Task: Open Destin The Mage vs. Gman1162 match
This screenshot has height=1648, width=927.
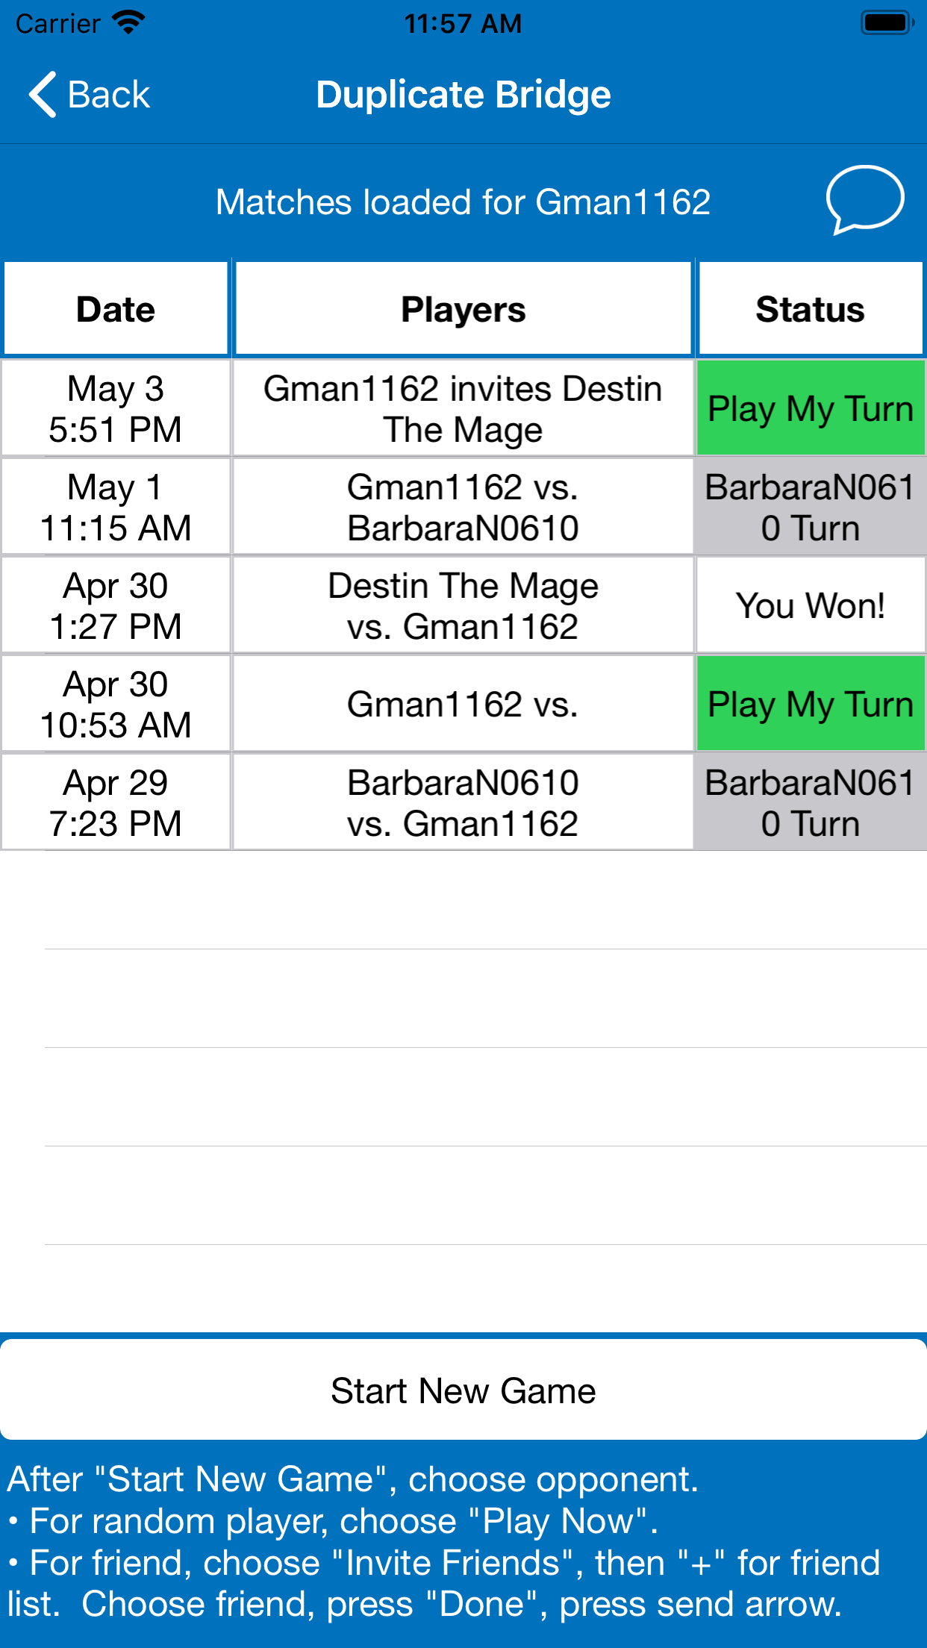Action: click(463, 605)
